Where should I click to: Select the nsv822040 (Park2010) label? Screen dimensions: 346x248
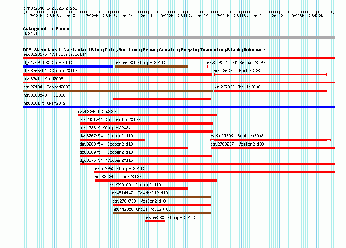(x=118, y=177)
